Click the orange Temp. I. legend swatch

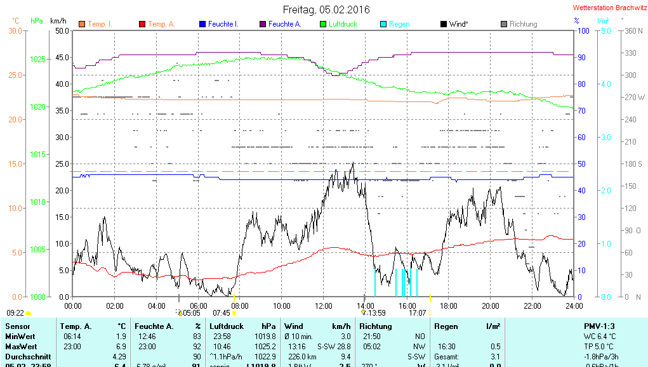pos(82,24)
